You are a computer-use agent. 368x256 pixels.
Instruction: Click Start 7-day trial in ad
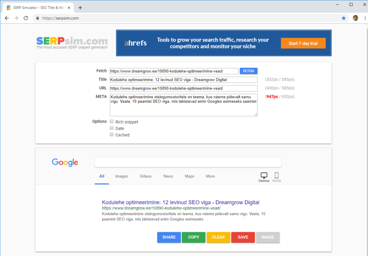click(x=303, y=44)
